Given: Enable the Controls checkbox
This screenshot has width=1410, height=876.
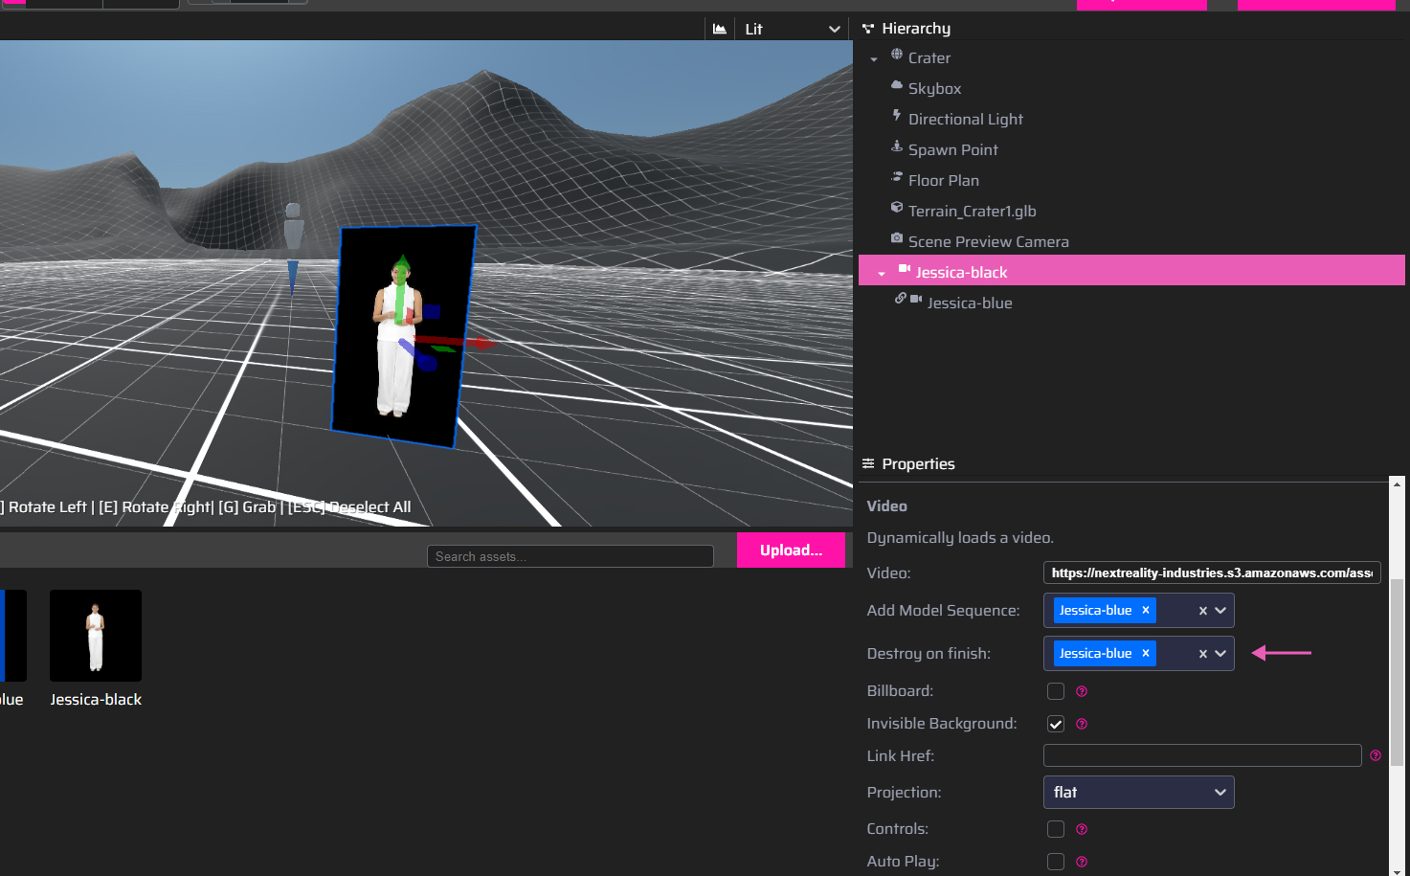Looking at the screenshot, I should click(x=1056, y=829).
